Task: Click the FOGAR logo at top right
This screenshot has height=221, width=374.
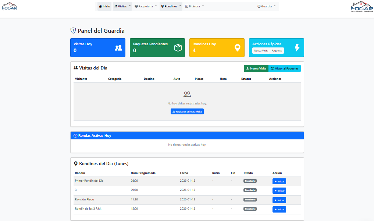Action: click(x=362, y=7)
